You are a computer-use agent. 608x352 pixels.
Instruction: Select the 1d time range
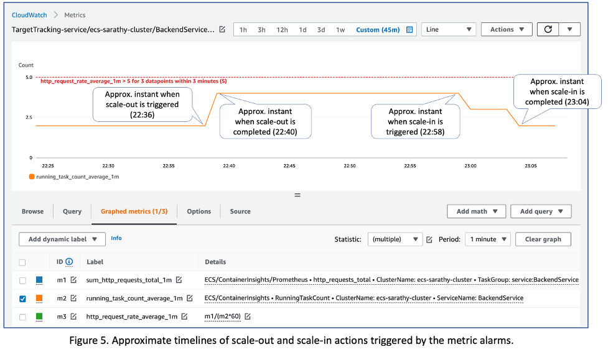tap(303, 30)
